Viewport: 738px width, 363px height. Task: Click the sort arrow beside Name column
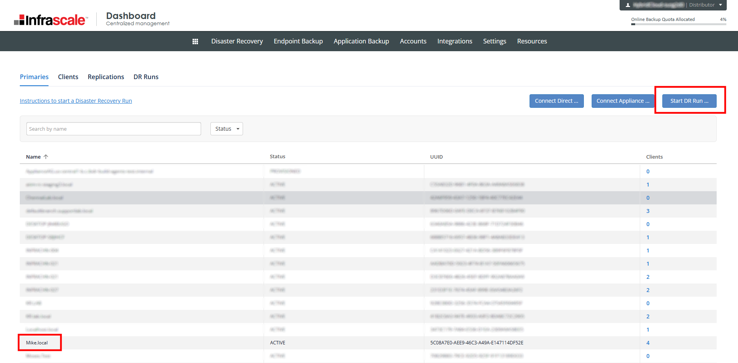(x=46, y=157)
